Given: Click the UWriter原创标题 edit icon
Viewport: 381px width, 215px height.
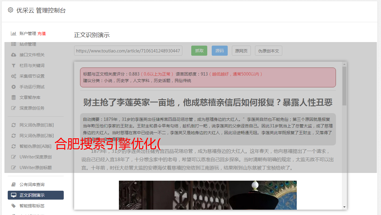Looking at the screenshot, I should point(13,168).
